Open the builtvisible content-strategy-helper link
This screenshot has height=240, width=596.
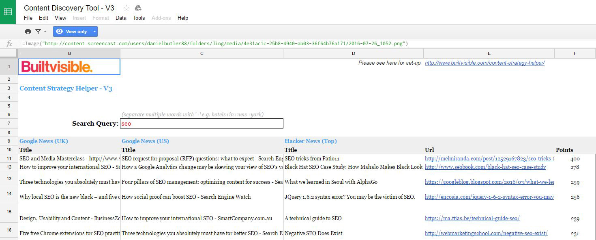point(485,63)
